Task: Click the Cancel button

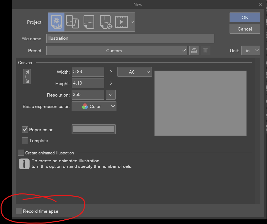Action: point(245,29)
